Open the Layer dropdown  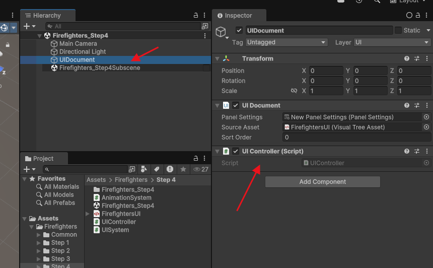click(392, 42)
